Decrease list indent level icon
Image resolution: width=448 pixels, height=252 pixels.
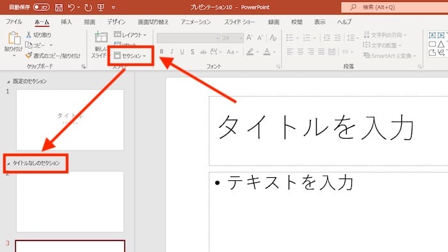[x=327, y=38]
